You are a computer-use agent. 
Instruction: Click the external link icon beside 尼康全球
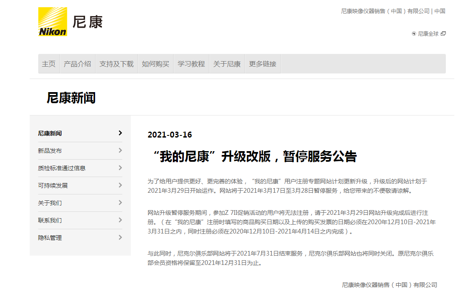coord(443,34)
